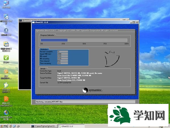Click second quick launch blue icon
170x128 pixels.
point(14,126)
